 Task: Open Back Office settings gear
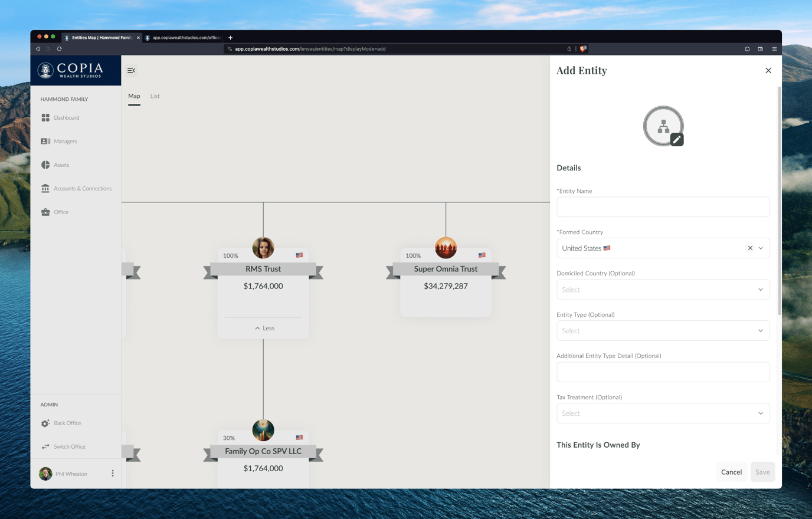click(x=45, y=423)
